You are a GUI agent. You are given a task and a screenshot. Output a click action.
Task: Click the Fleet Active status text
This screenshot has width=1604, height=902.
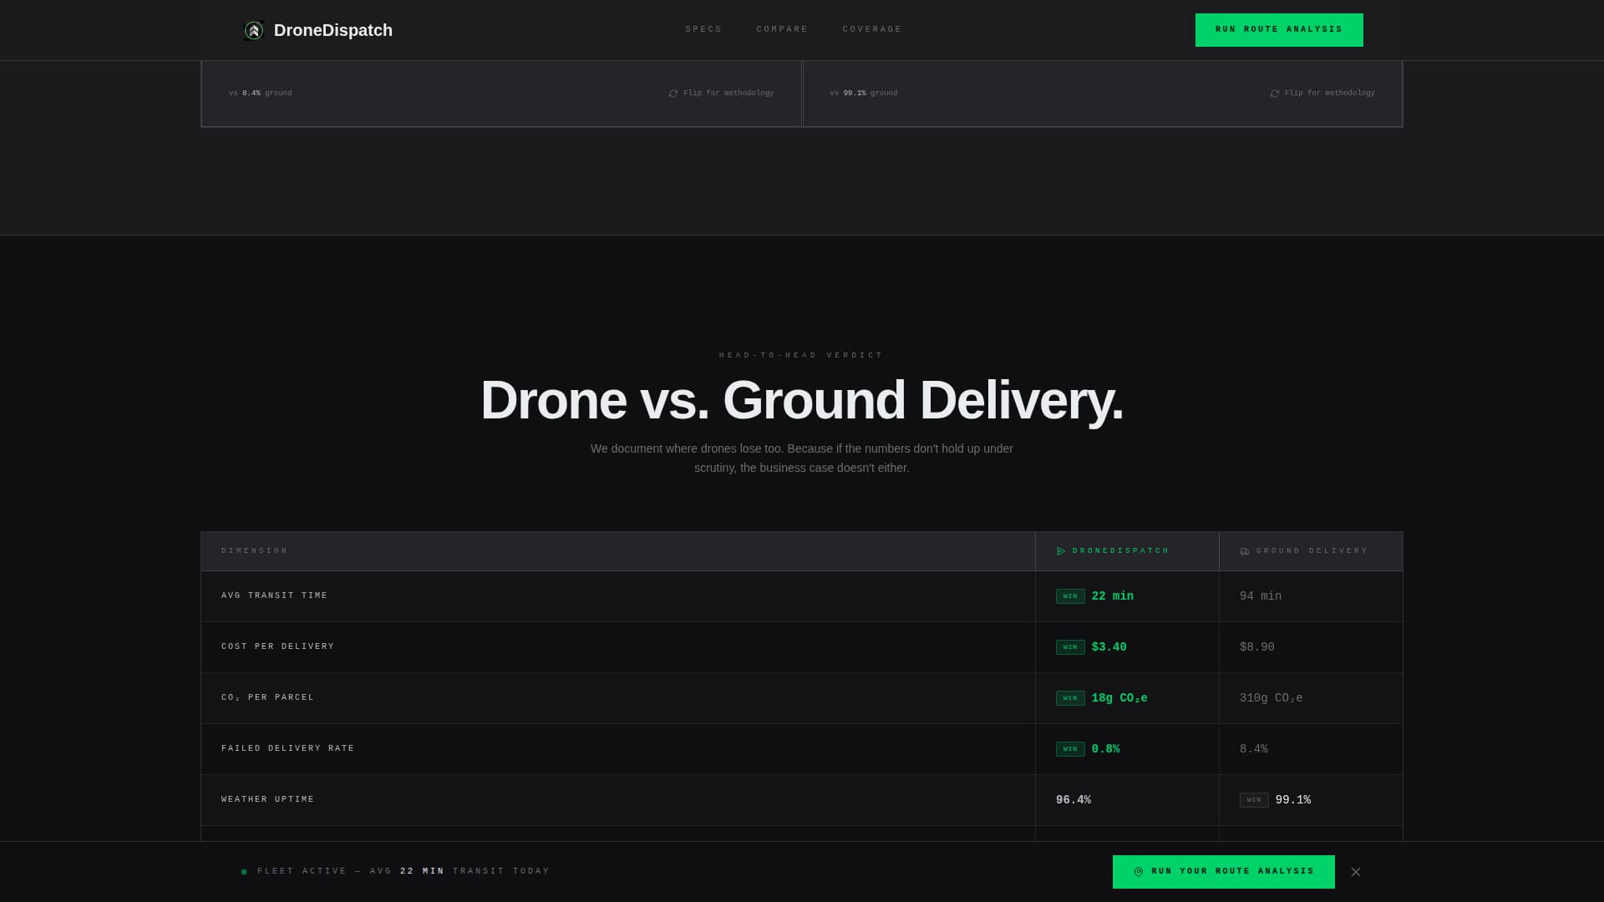[404, 871]
